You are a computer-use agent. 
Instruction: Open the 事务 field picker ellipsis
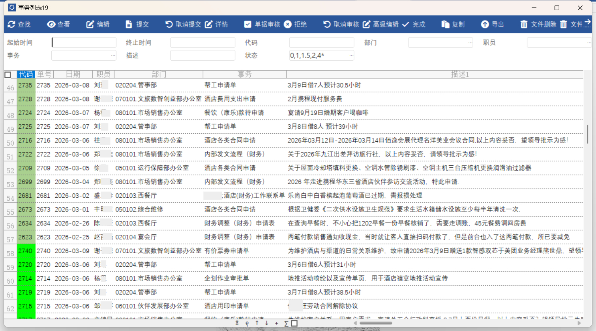tap(113, 56)
